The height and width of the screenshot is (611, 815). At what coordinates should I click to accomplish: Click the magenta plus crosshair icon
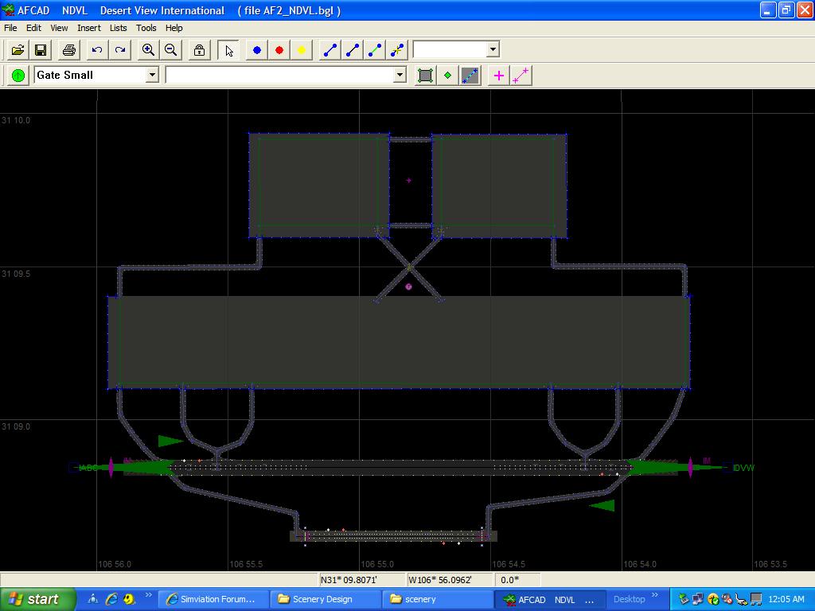[x=499, y=76]
